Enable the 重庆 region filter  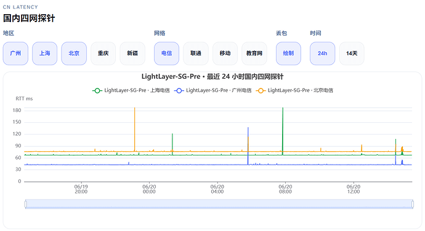103,53
